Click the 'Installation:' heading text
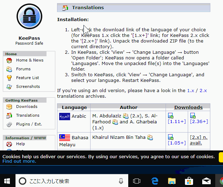Screen dimensions: 223x187 pyautogui.click(x=73, y=19)
